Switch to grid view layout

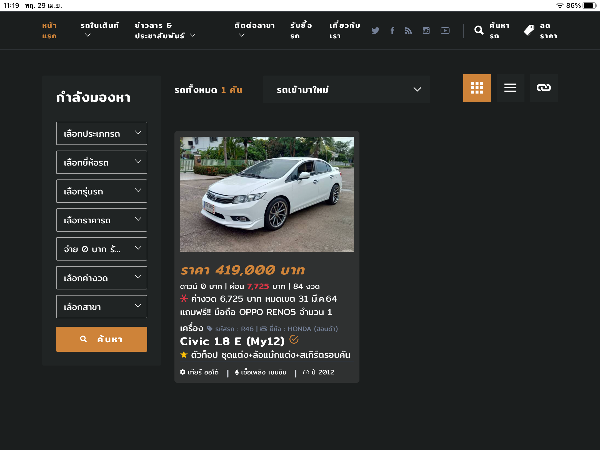pyautogui.click(x=477, y=88)
